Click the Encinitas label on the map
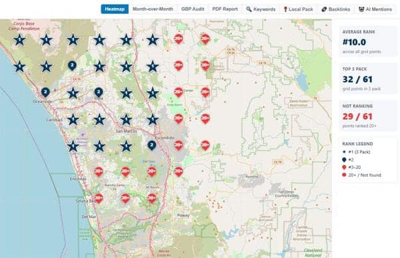Screen dimensions: 400x258 (78, 179)
